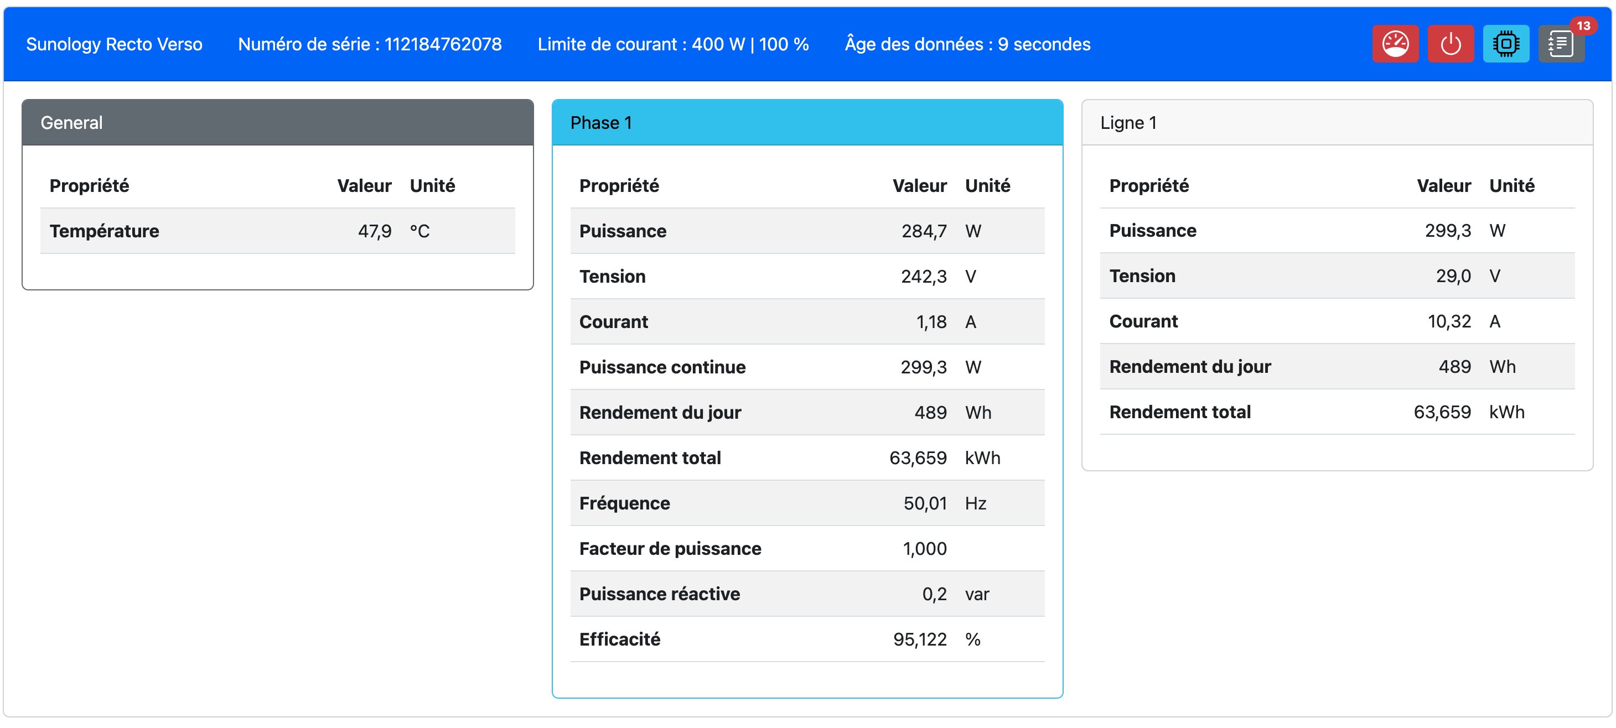This screenshot has height=728, width=1616.
Task: Click Rendement du jour in Ligne 1
Action: (x=1190, y=366)
